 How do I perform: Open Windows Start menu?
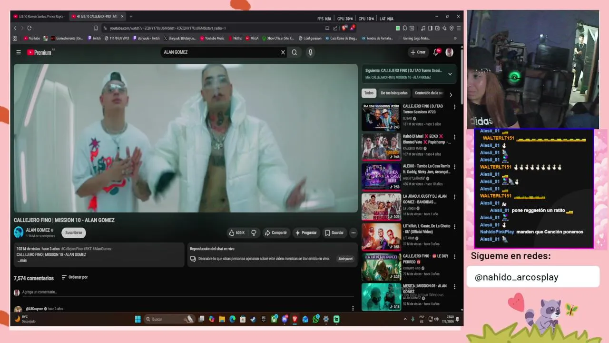click(x=138, y=319)
